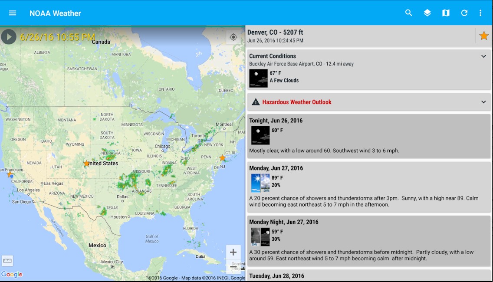Screen dimensions: 493x282
Task: Refresh the weather data
Action: pyautogui.click(x=464, y=13)
